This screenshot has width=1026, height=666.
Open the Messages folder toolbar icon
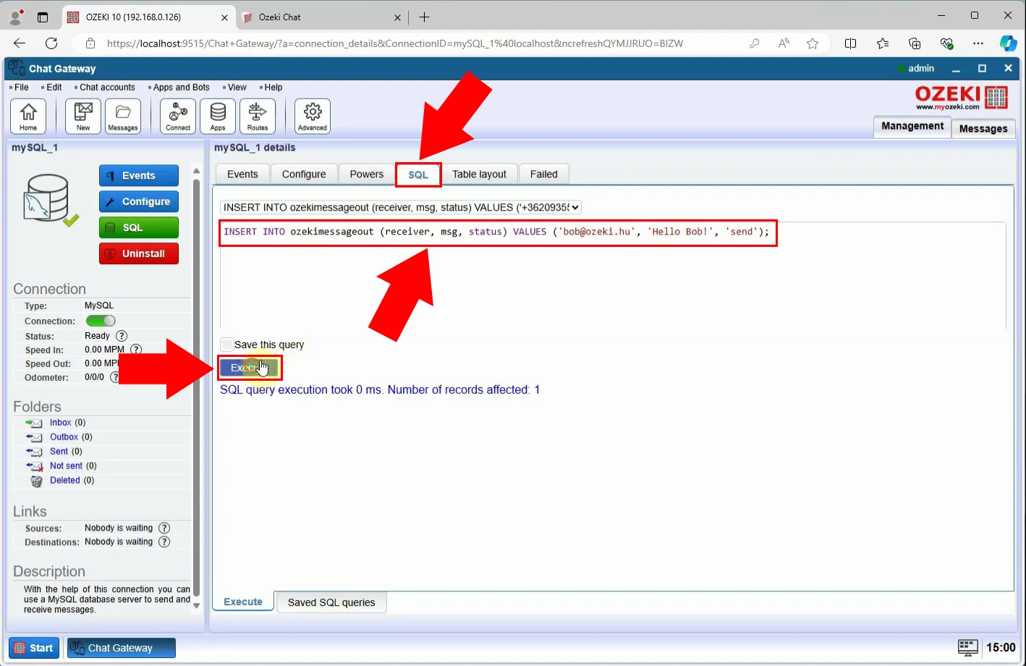pyautogui.click(x=123, y=117)
